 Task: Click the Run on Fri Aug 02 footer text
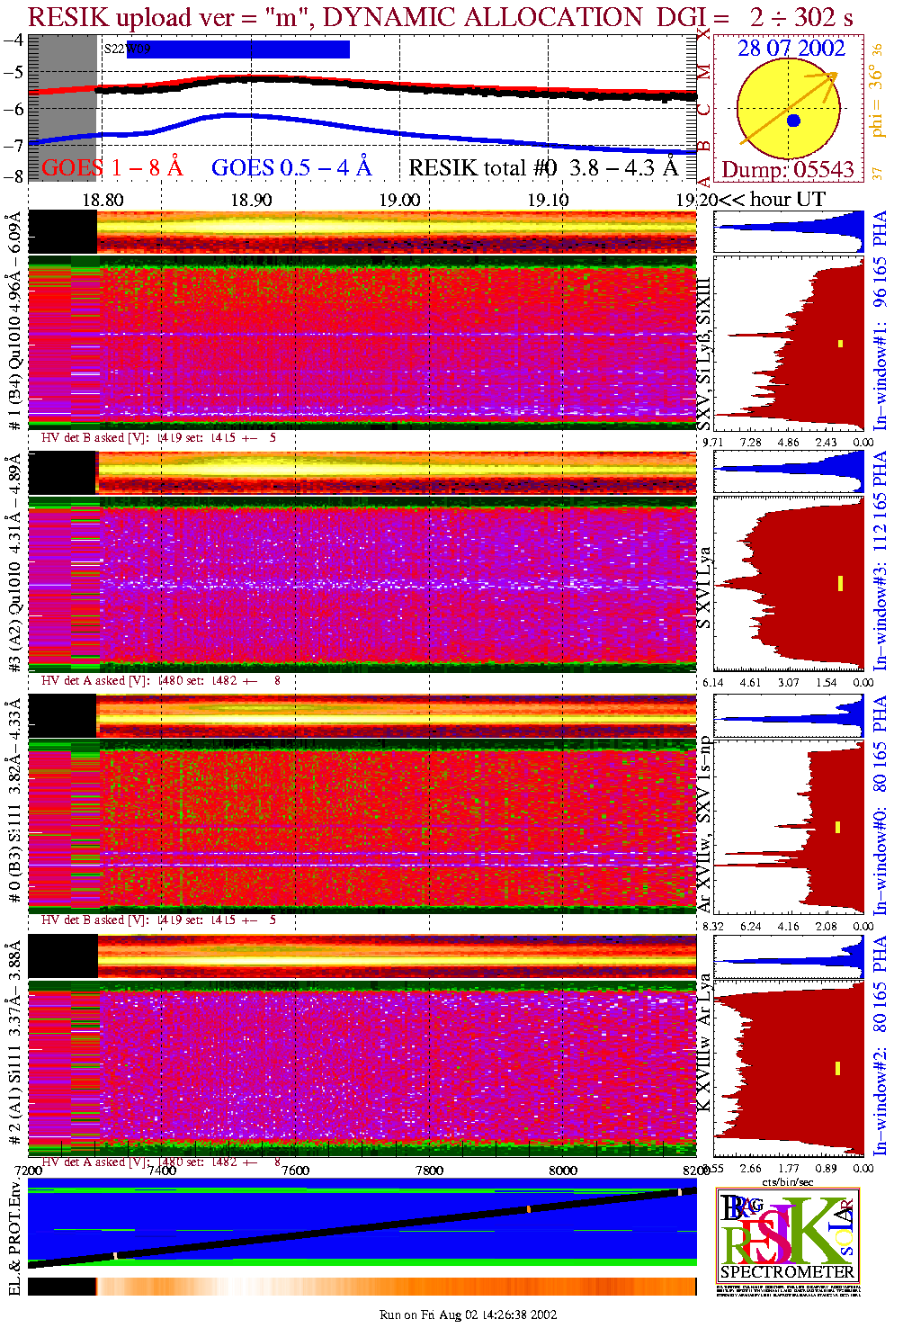[468, 1315]
